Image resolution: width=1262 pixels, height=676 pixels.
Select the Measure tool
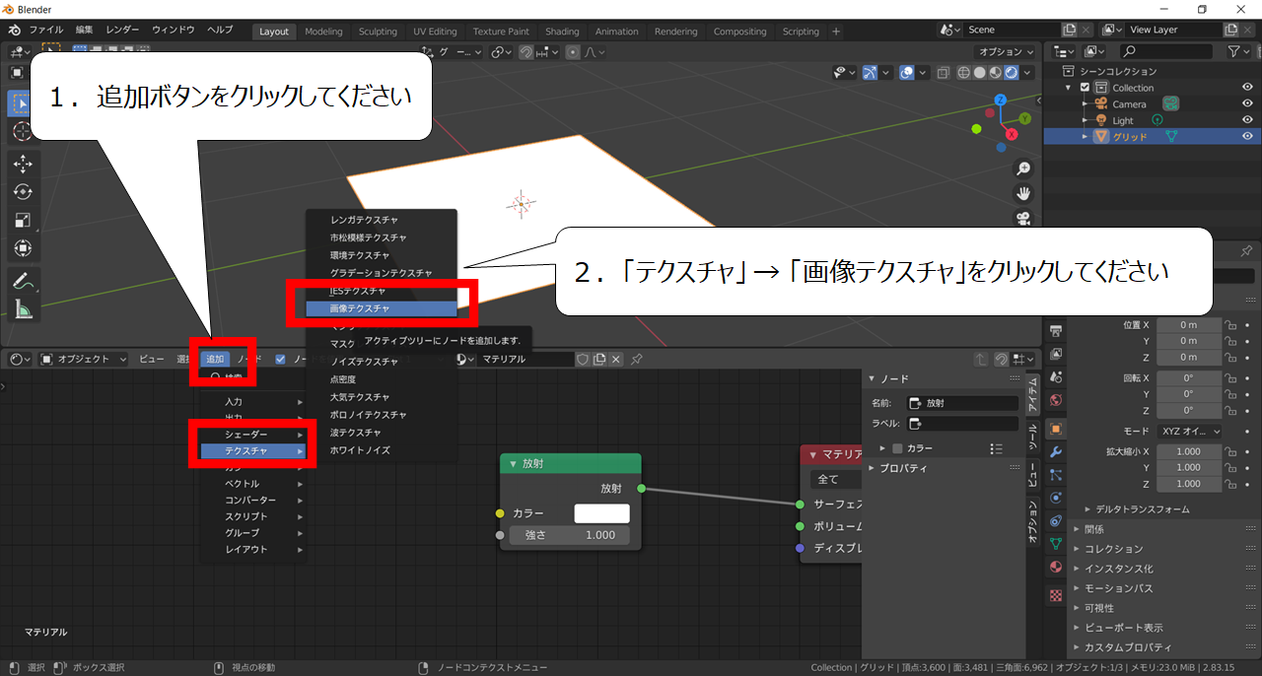click(x=23, y=310)
